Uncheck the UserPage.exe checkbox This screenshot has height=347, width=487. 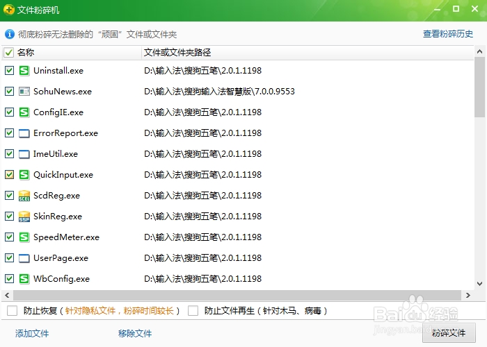(x=9, y=257)
